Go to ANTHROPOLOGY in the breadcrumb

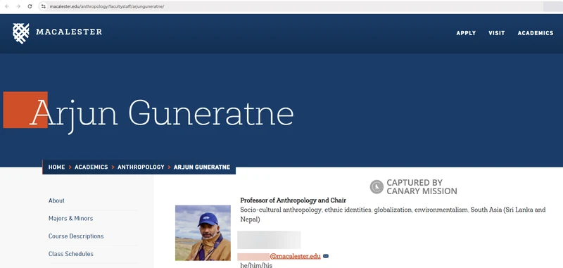pyautogui.click(x=141, y=167)
